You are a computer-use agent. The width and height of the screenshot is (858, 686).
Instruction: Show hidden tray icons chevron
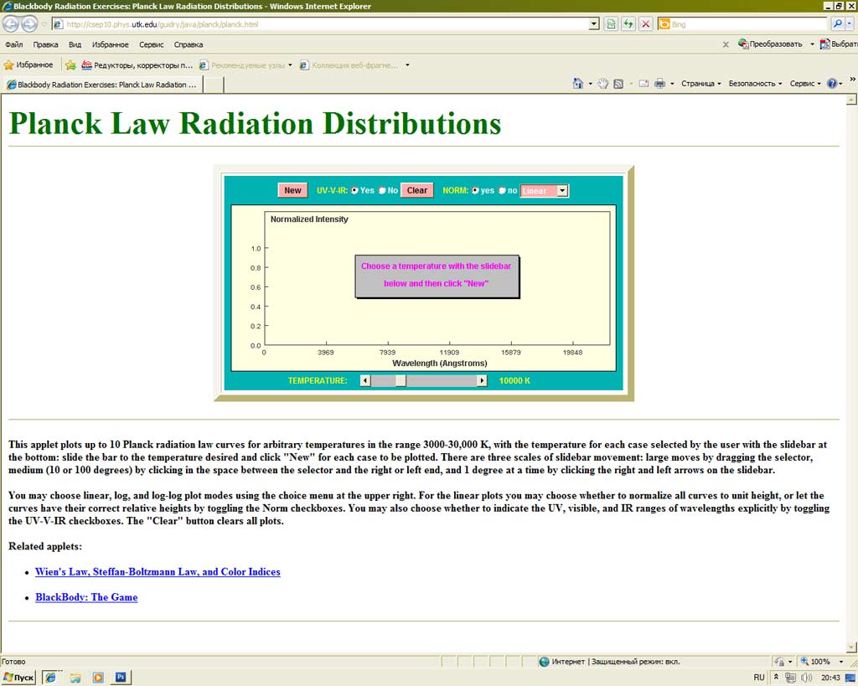click(x=776, y=678)
